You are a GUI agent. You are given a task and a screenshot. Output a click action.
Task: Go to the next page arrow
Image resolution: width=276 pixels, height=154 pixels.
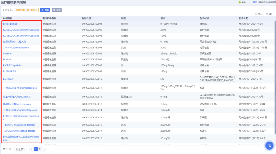(x=44, y=149)
